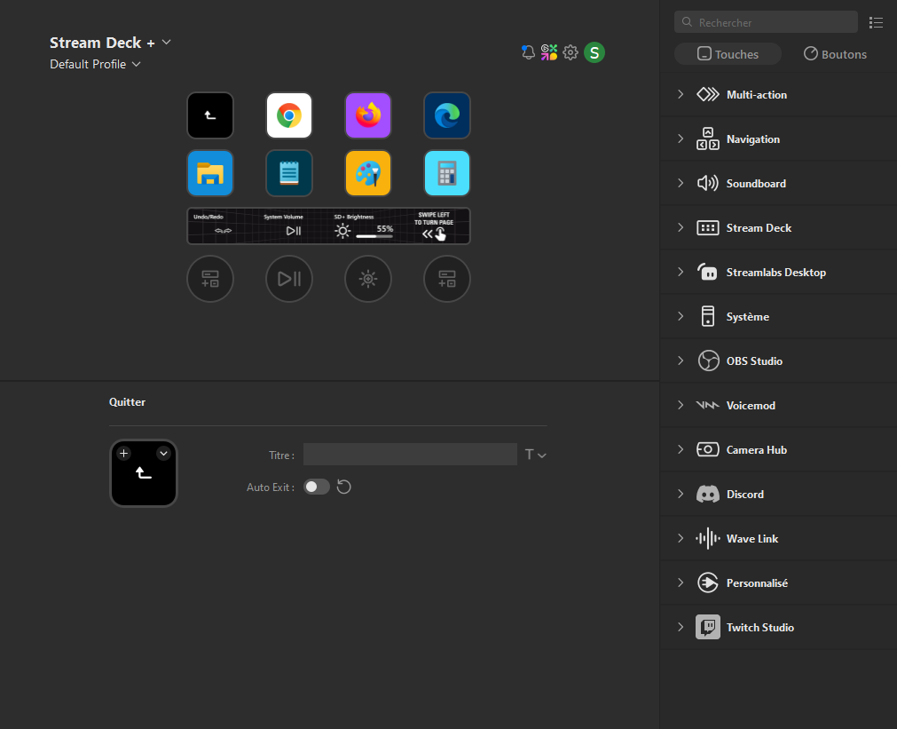Click the first dial under Undo/Redo
Screen dimensions: 897x729
[x=210, y=279]
